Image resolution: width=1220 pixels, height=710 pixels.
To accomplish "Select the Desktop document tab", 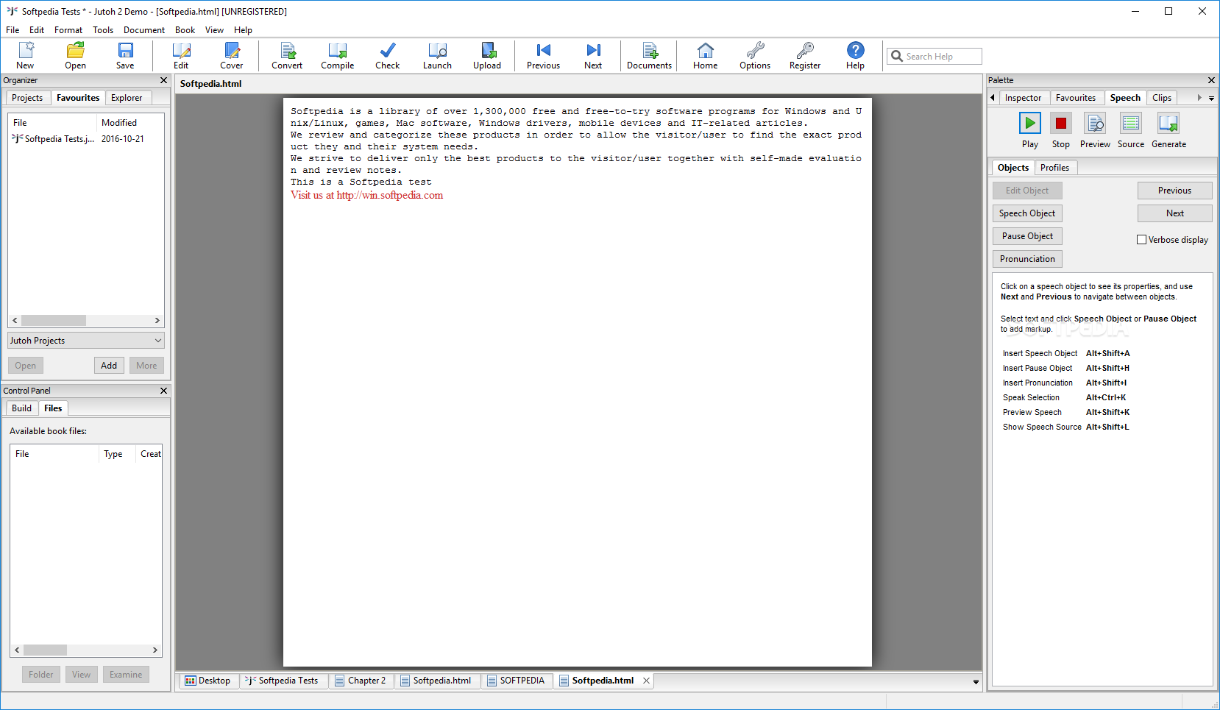I will (x=208, y=681).
